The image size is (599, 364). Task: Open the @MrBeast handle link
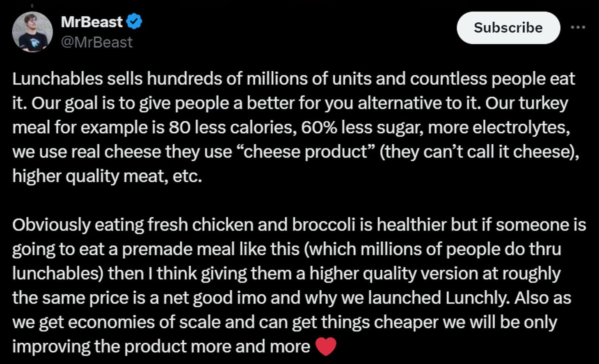(x=96, y=42)
